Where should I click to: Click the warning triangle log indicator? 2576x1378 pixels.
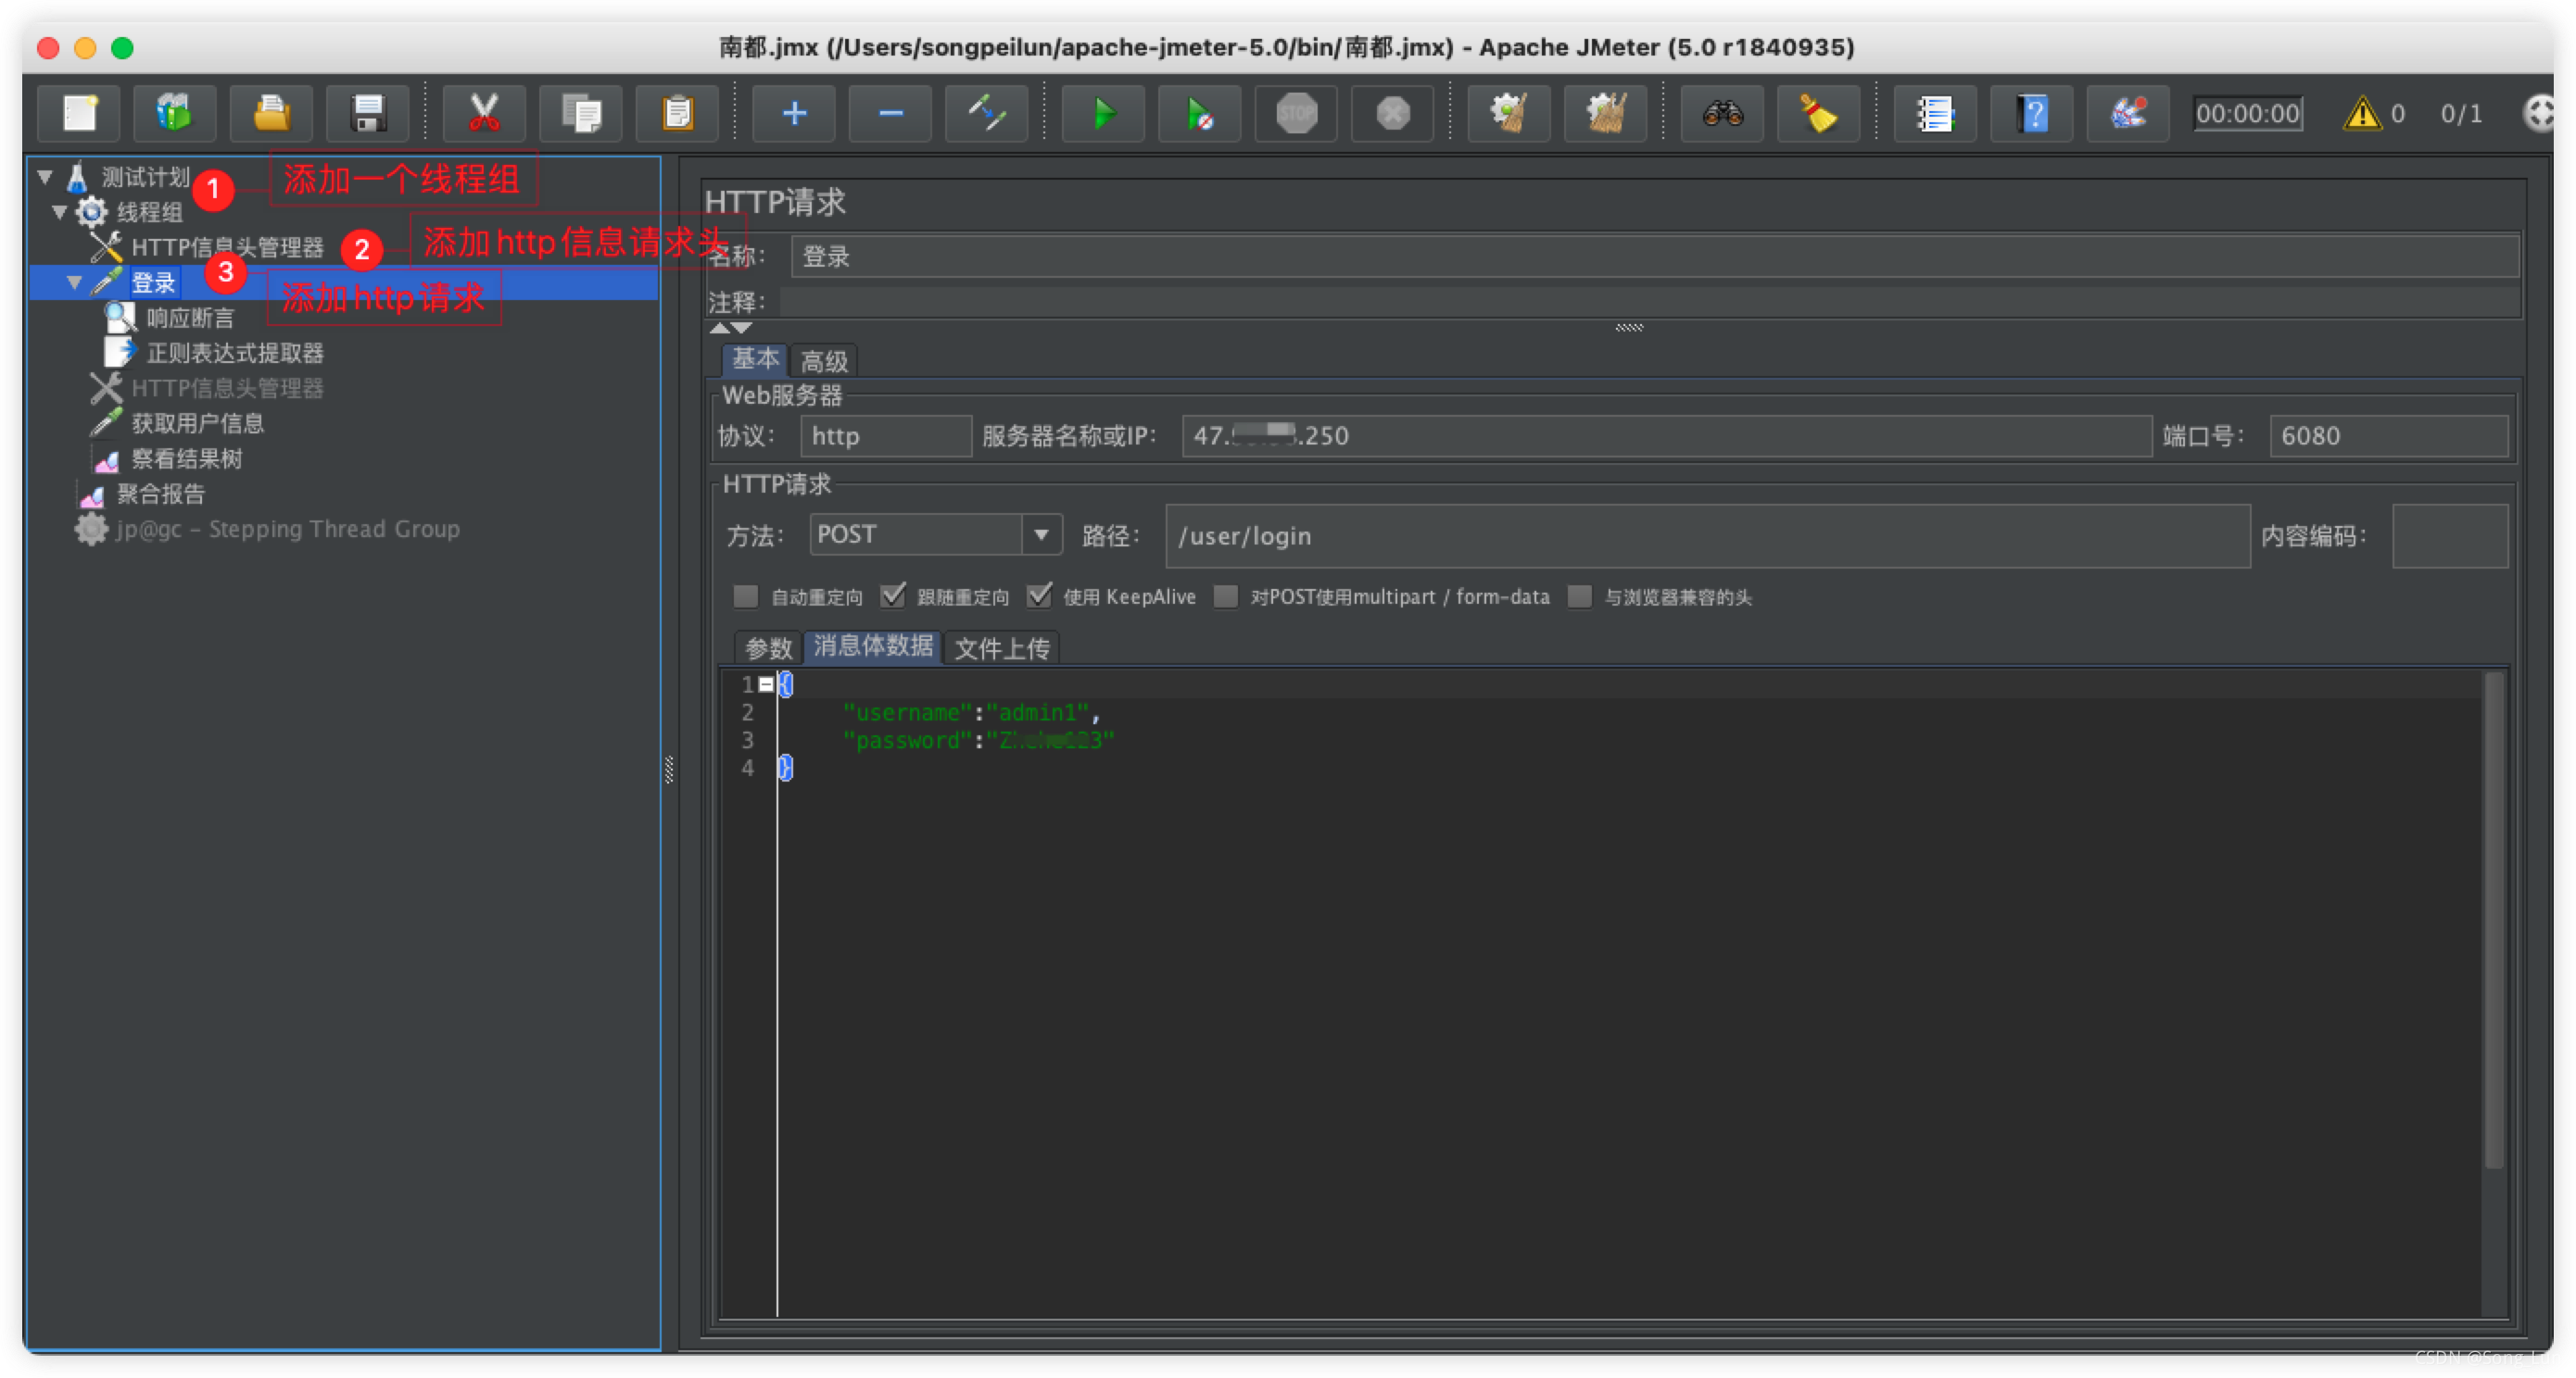tap(2362, 113)
